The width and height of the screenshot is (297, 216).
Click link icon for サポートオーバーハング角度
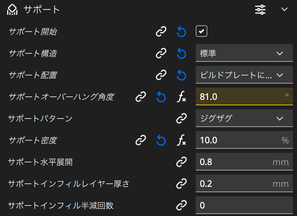pos(141,97)
